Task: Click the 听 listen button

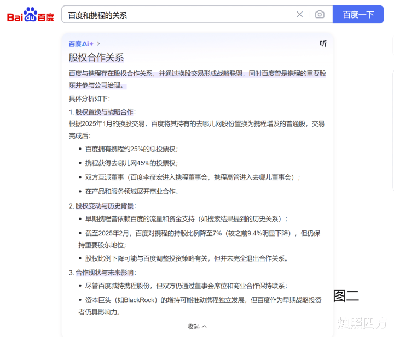Action: click(323, 44)
